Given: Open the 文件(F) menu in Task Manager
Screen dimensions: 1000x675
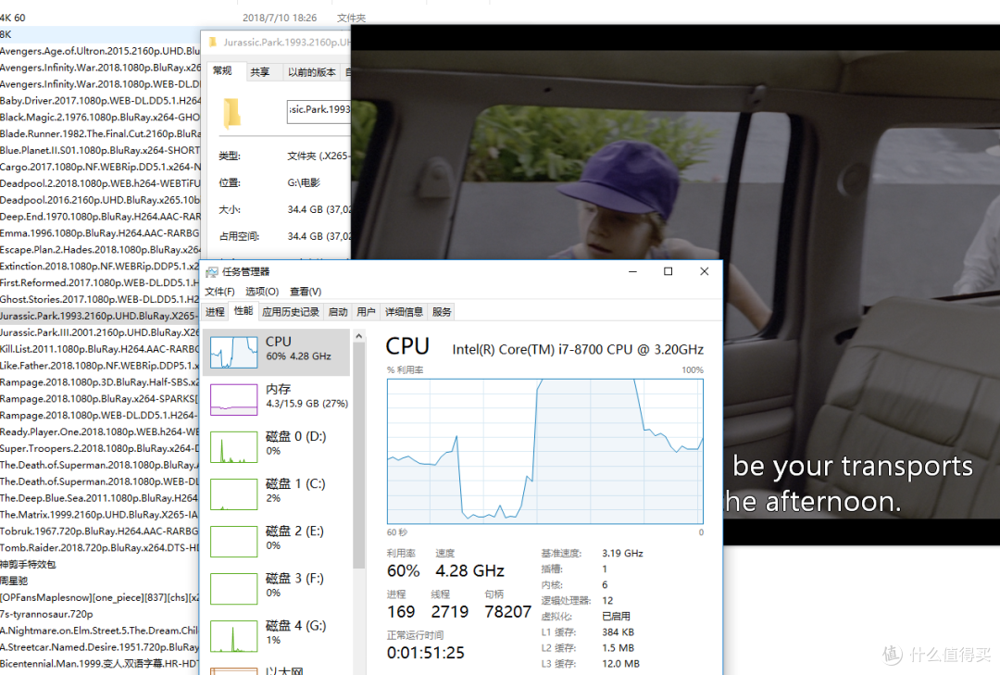Looking at the screenshot, I should click(x=219, y=292).
